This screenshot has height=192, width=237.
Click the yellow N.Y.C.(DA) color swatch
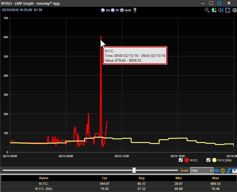point(214,160)
